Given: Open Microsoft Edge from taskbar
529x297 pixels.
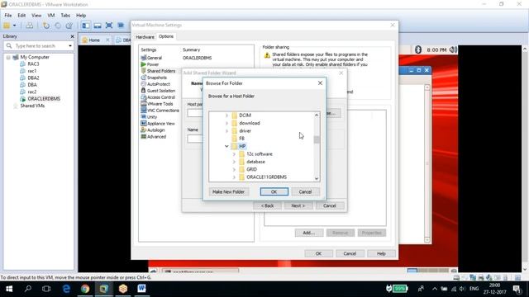Looking at the screenshot, I should pos(66,289).
